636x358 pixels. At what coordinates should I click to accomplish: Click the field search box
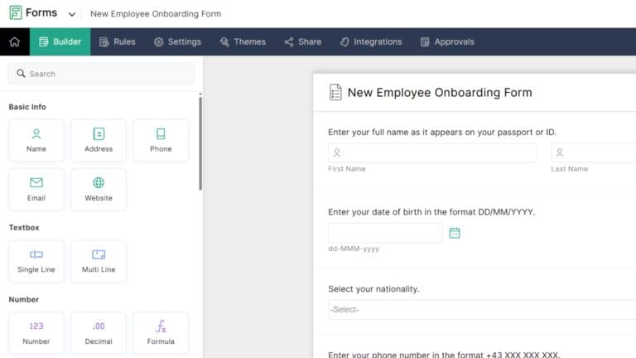coord(101,74)
